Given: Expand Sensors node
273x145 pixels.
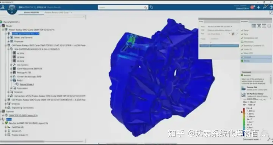Looking at the screenshot, I should (x=6, y=131).
